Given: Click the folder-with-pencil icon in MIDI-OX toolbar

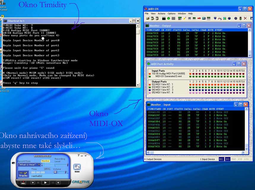Looking at the screenshot, I should (x=148, y=18).
